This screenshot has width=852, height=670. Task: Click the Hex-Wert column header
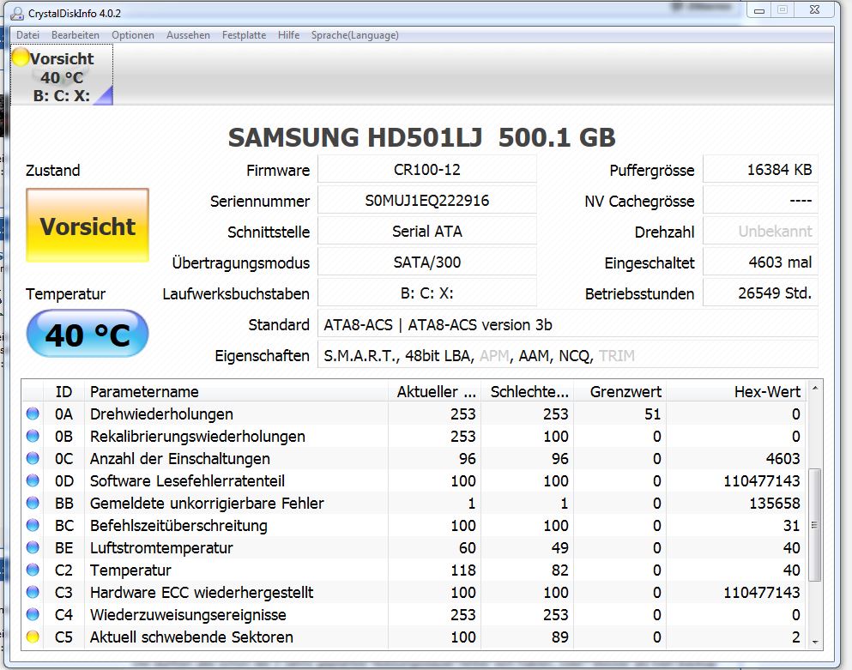736,391
